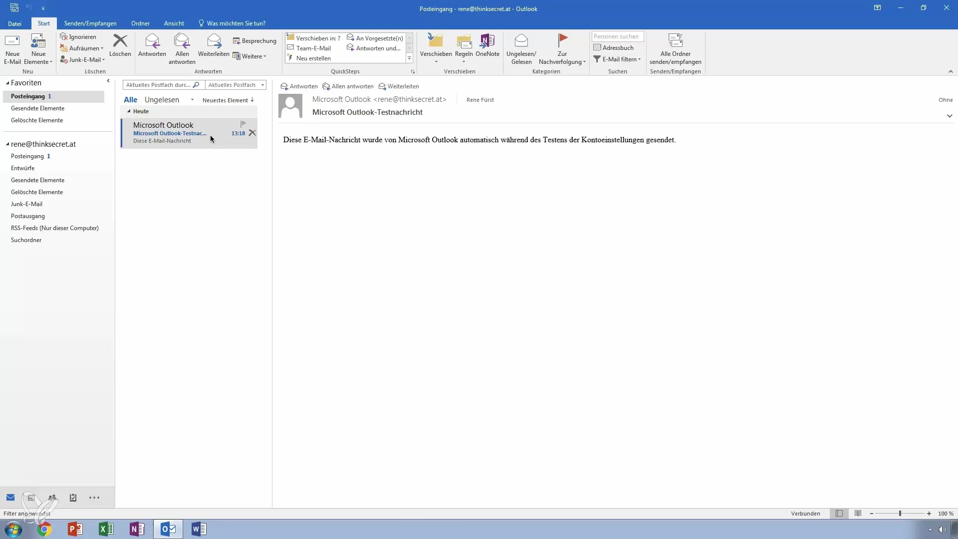Select QuickStep Verschieben in: ?

(x=314, y=38)
